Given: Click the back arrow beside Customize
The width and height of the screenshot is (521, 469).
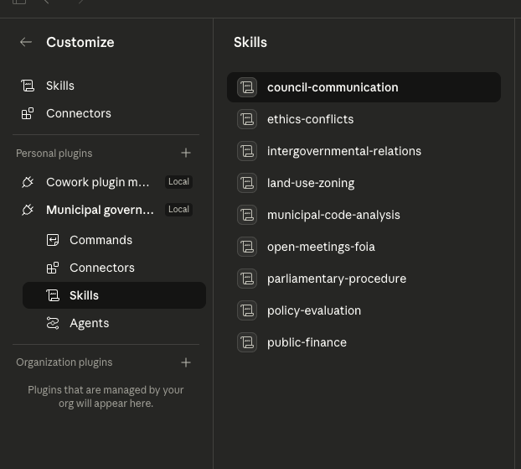Looking at the screenshot, I should (x=26, y=42).
